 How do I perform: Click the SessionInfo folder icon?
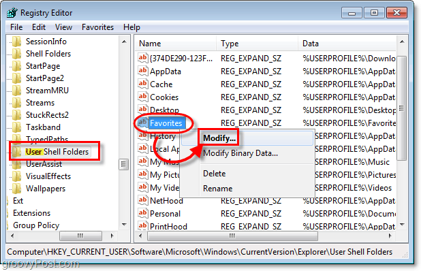16,42
